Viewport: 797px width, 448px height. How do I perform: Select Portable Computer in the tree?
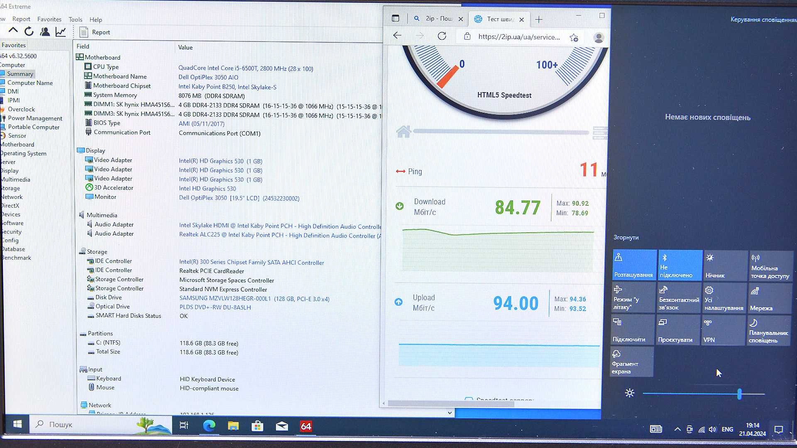coord(34,127)
